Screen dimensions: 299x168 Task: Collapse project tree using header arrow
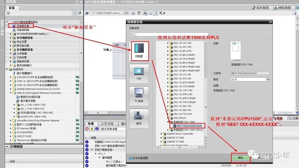click(x=81, y=2)
